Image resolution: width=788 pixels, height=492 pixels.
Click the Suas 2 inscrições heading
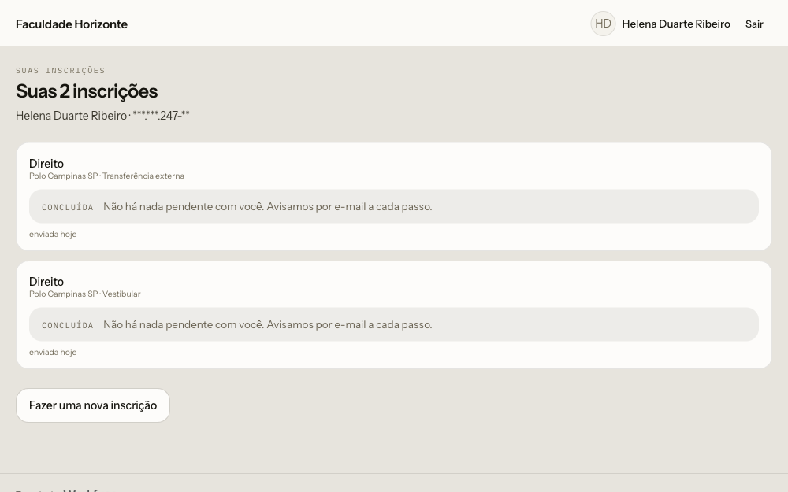pyautogui.click(x=87, y=91)
